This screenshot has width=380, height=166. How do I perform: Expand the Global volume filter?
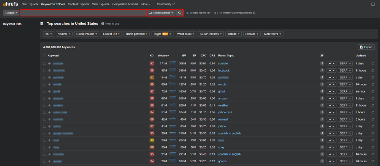coord(87,34)
